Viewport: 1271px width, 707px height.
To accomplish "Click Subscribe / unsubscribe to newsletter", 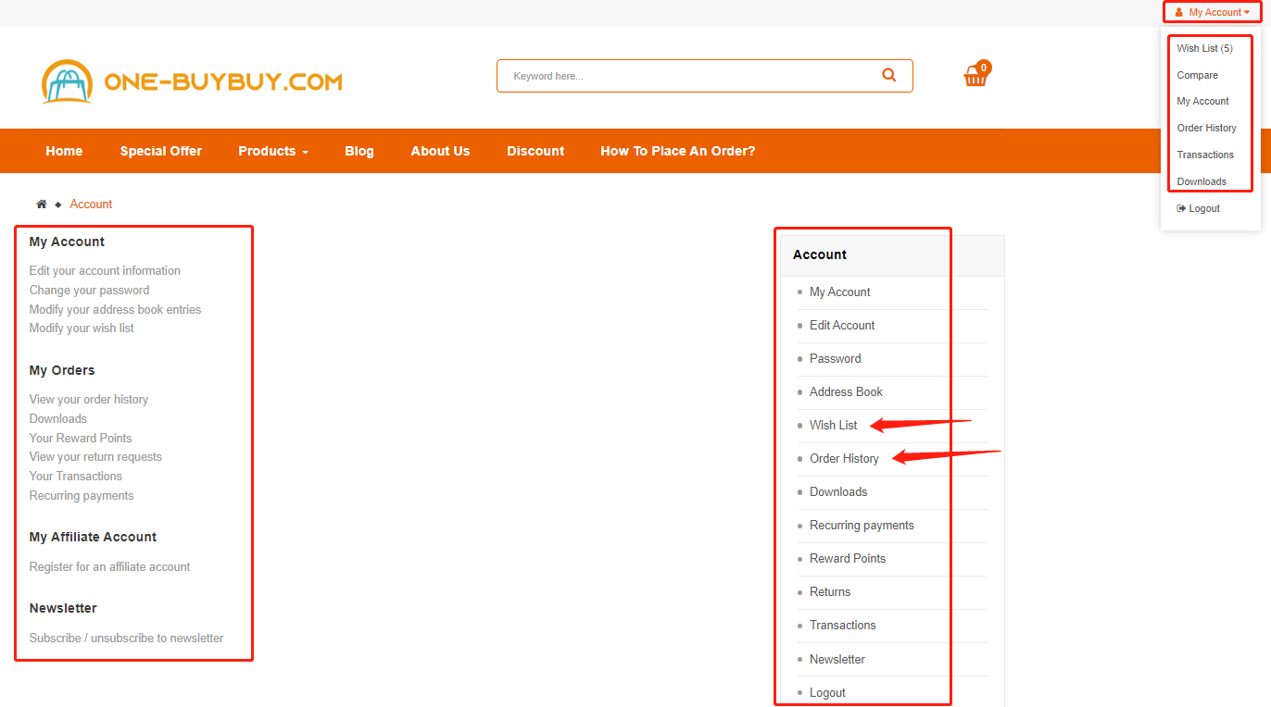I will (126, 639).
